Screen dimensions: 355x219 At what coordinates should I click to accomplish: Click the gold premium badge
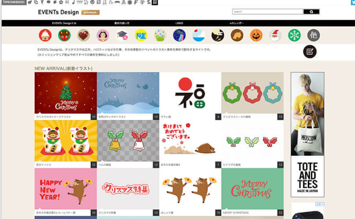(x=91, y=13)
